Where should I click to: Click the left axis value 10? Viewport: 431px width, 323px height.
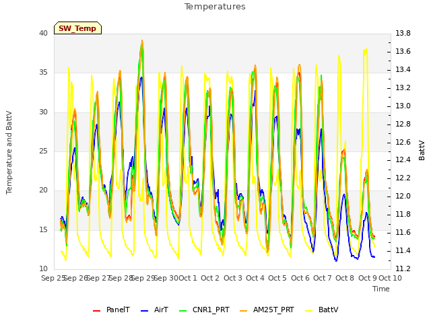coord(43,268)
